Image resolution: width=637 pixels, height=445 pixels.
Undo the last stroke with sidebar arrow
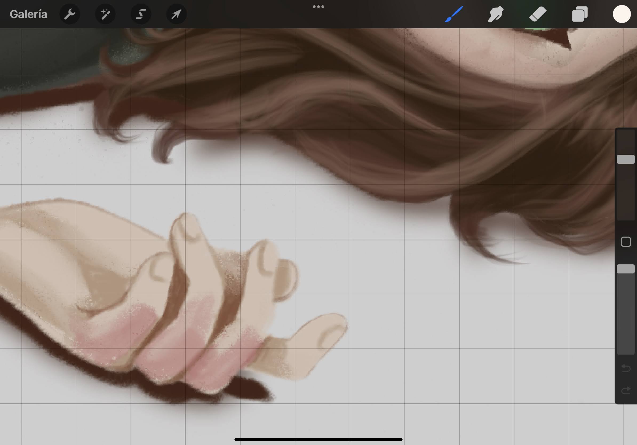point(626,368)
